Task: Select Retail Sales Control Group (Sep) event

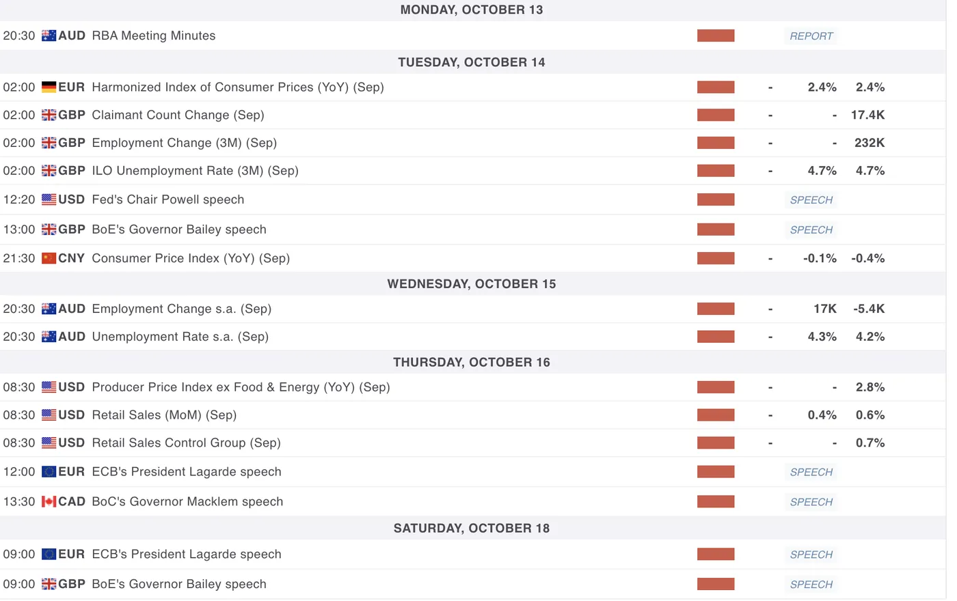Action: click(186, 443)
